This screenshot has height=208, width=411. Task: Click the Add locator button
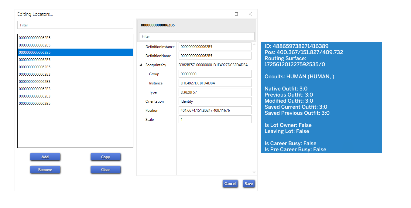pos(45,157)
